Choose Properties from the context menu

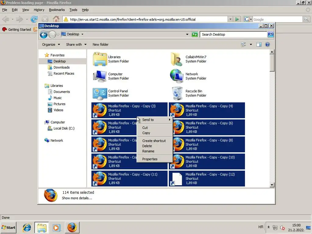pos(154,159)
